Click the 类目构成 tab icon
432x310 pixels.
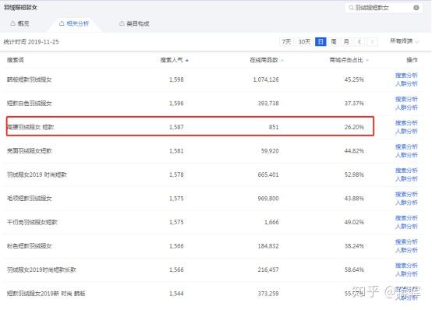122,23
